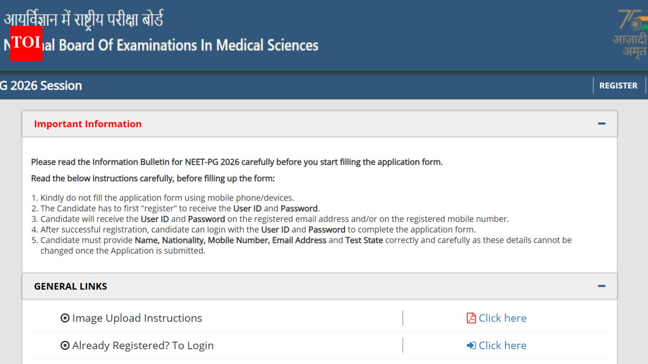Click the bullet icon before Image Upload Instructions

tap(65, 318)
